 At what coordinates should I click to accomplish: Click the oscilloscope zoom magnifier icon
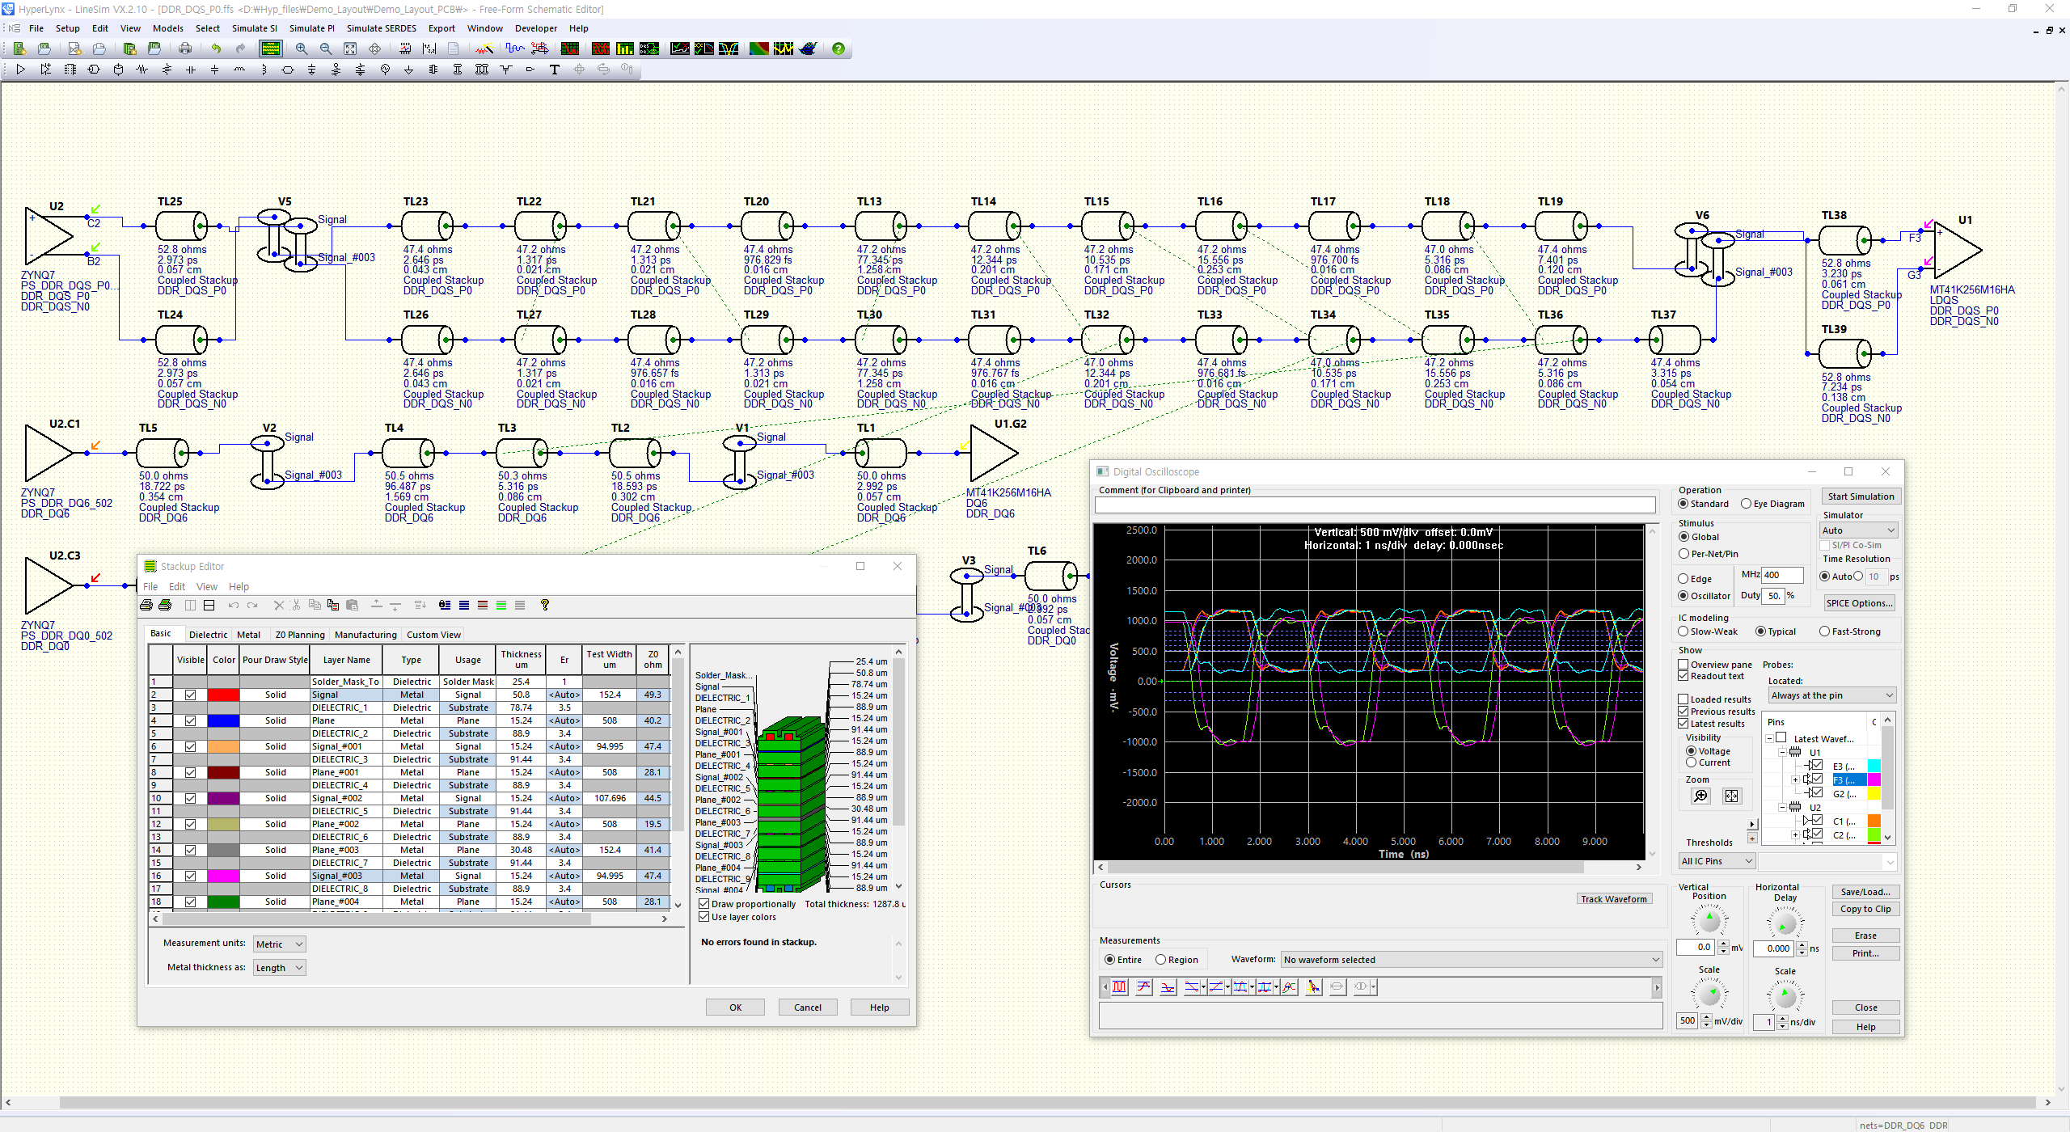(1700, 796)
